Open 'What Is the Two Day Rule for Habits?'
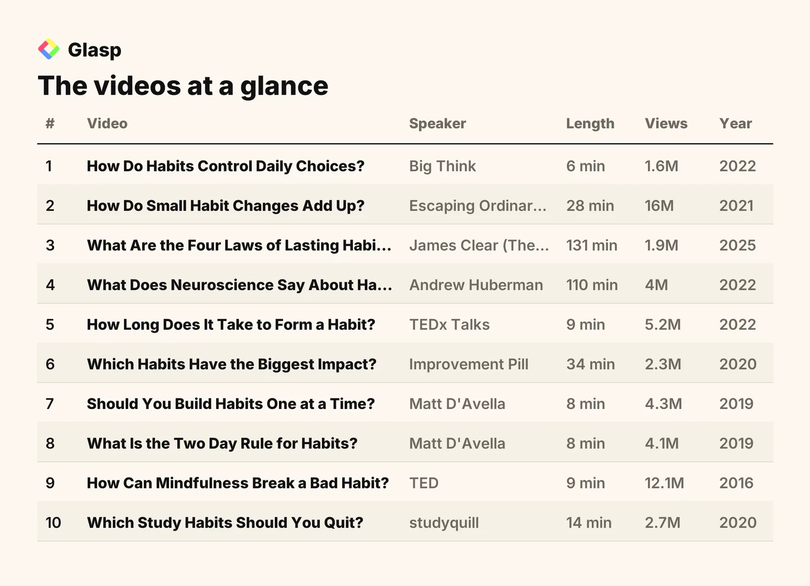 (x=222, y=443)
